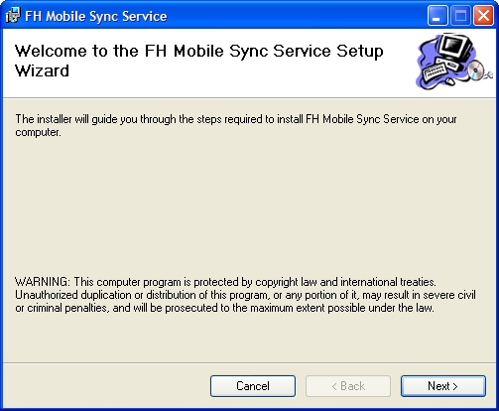
Task: Cancel the installation
Action: pos(253,386)
